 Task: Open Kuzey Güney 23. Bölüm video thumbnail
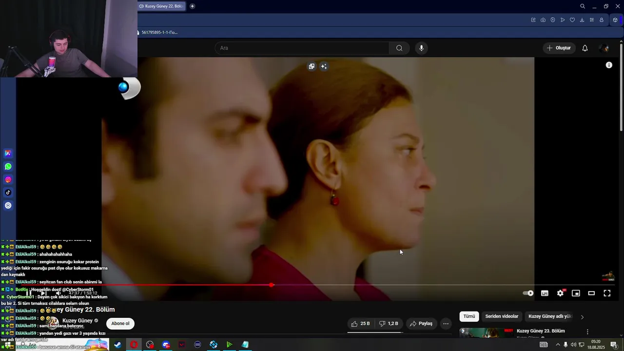pos(487,333)
